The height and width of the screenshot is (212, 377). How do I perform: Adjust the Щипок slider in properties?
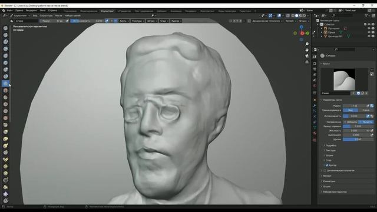[358, 140]
